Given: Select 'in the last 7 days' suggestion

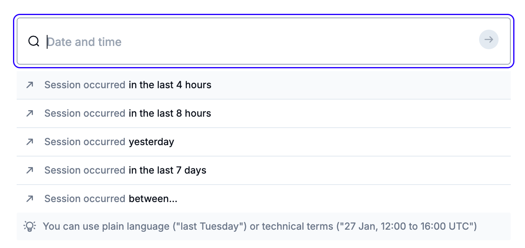Looking at the screenshot, I should pos(167,170).
